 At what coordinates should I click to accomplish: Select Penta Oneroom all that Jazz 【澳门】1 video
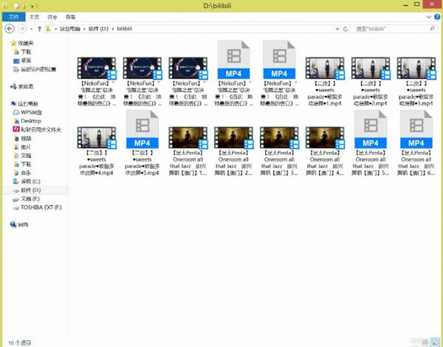click(188, 151)
